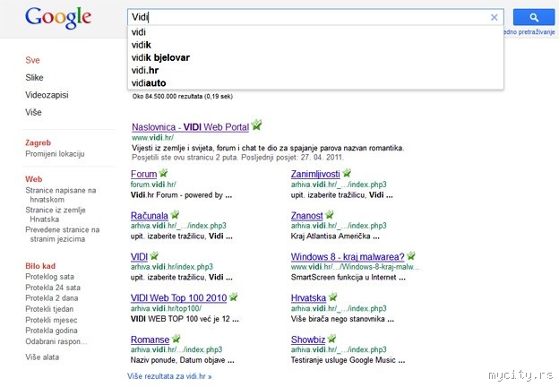Click green star icon next to Znanost
This screenshot has width=559, height=387.
coord(330,215)
